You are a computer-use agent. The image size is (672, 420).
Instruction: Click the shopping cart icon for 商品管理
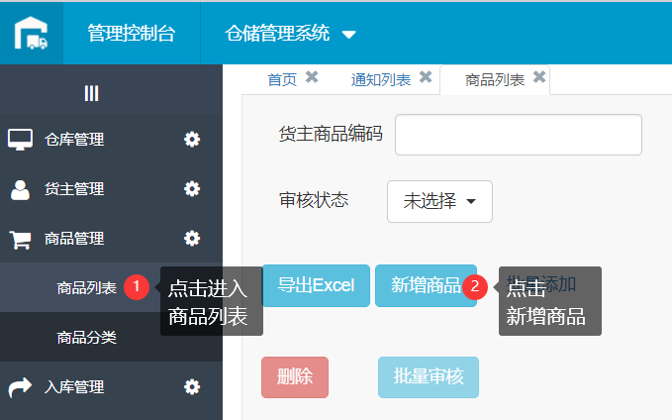click(20, 240)
